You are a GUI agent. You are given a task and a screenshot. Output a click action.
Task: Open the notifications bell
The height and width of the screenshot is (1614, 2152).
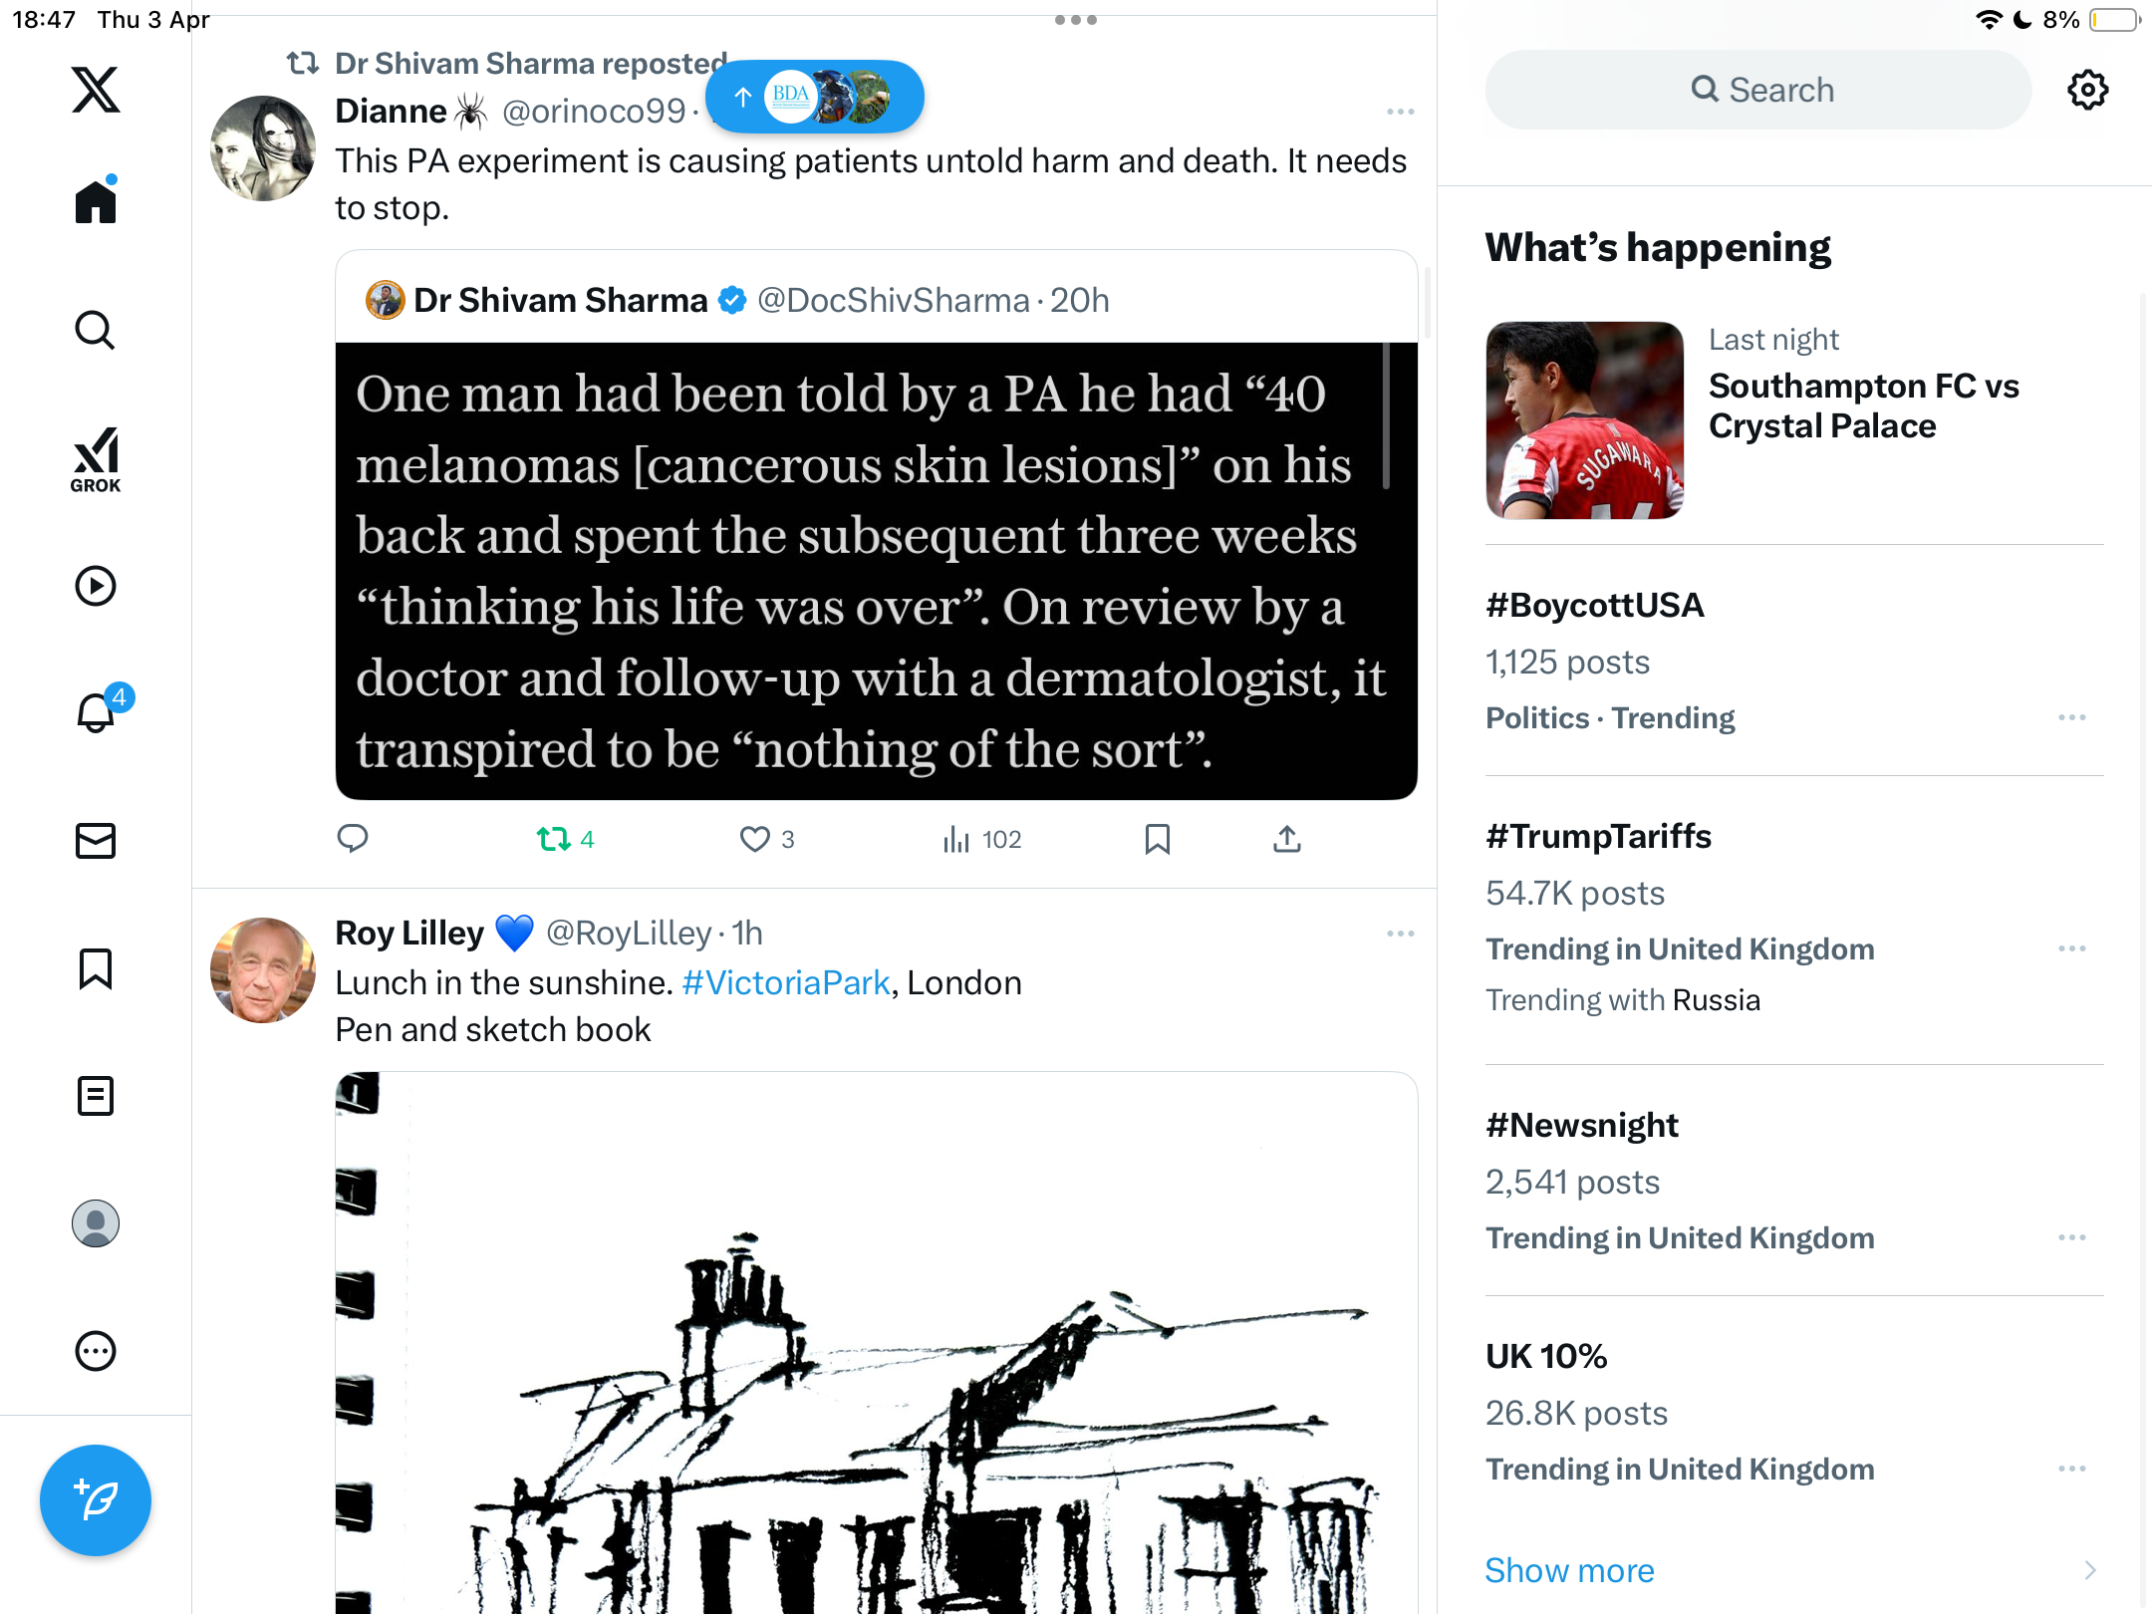[x=96, y=712]
